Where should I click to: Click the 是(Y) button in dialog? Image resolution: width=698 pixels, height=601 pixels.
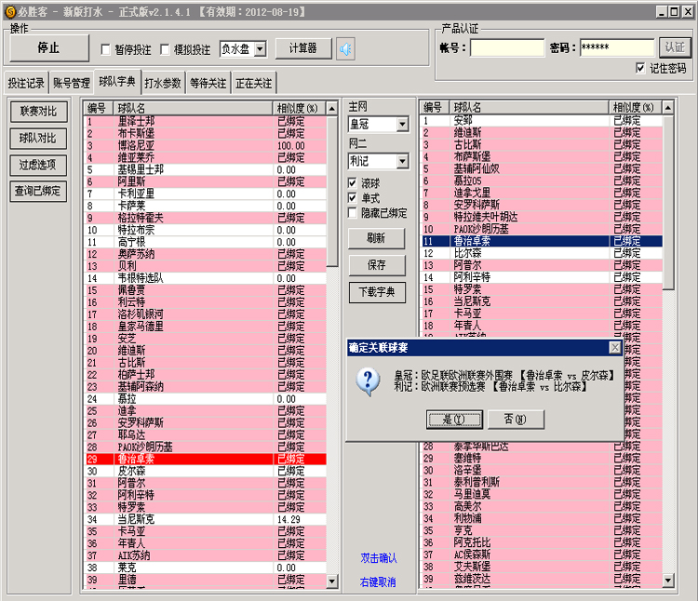click(x=453, y=420)
